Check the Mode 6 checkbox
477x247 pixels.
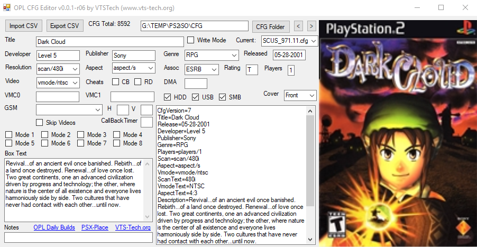45,143
